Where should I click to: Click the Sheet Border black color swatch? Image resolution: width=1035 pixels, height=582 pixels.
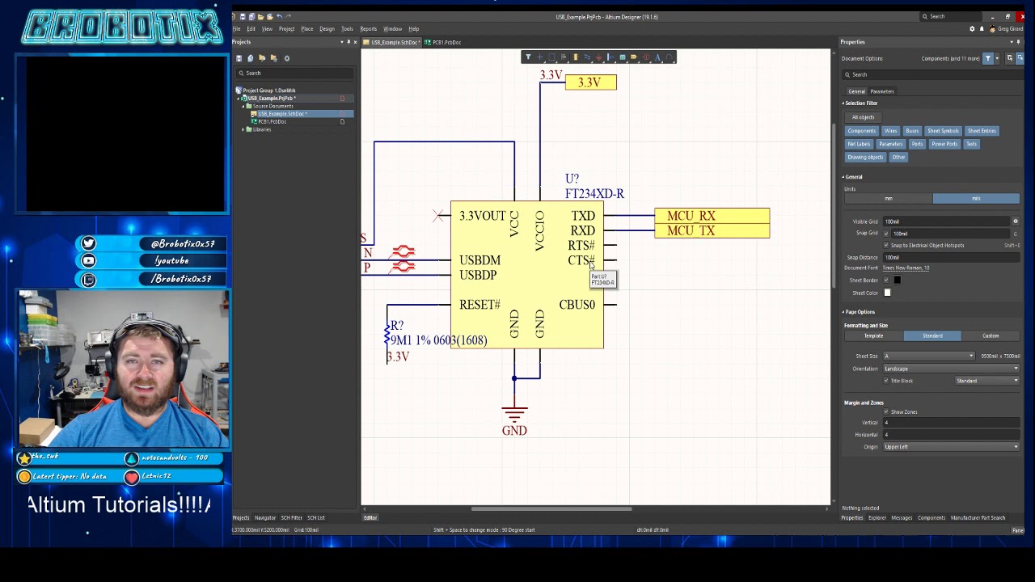897,280
